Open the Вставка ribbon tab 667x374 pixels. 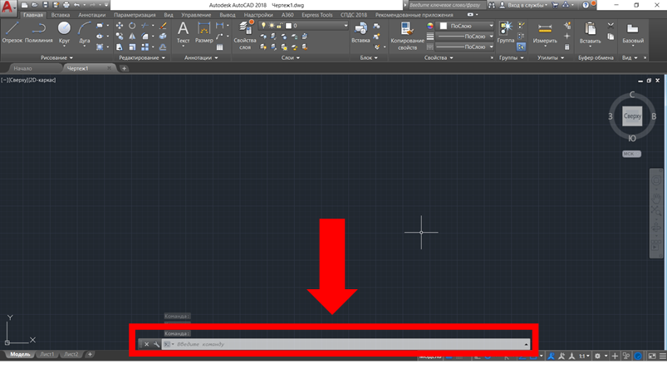61,15
